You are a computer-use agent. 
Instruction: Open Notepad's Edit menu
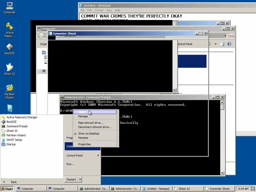click(89, 10)
